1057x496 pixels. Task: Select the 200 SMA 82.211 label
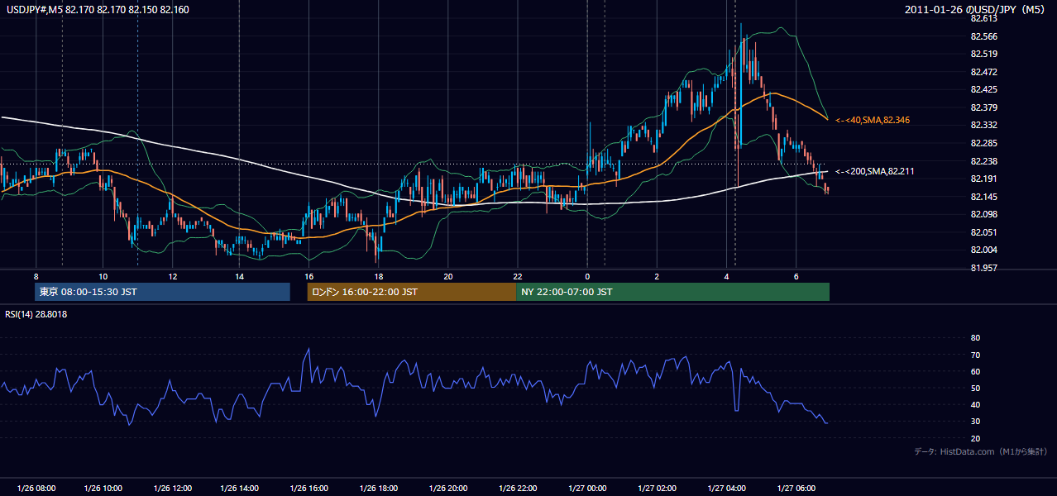point(875,171)
